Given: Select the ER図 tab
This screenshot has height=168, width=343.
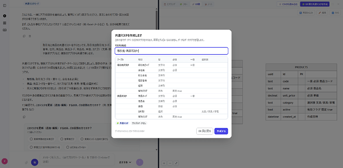Looking at the screenshot, I should coord(196,4).
